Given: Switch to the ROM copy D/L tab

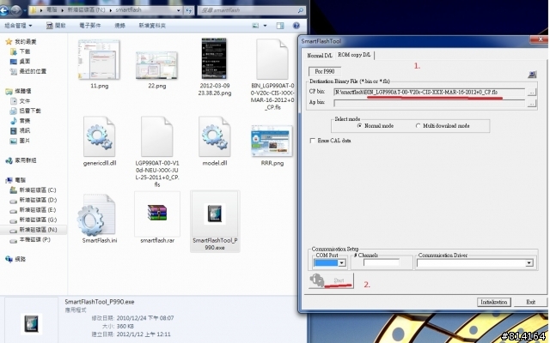Looking at the screenshot, I should tap(354, 55).
